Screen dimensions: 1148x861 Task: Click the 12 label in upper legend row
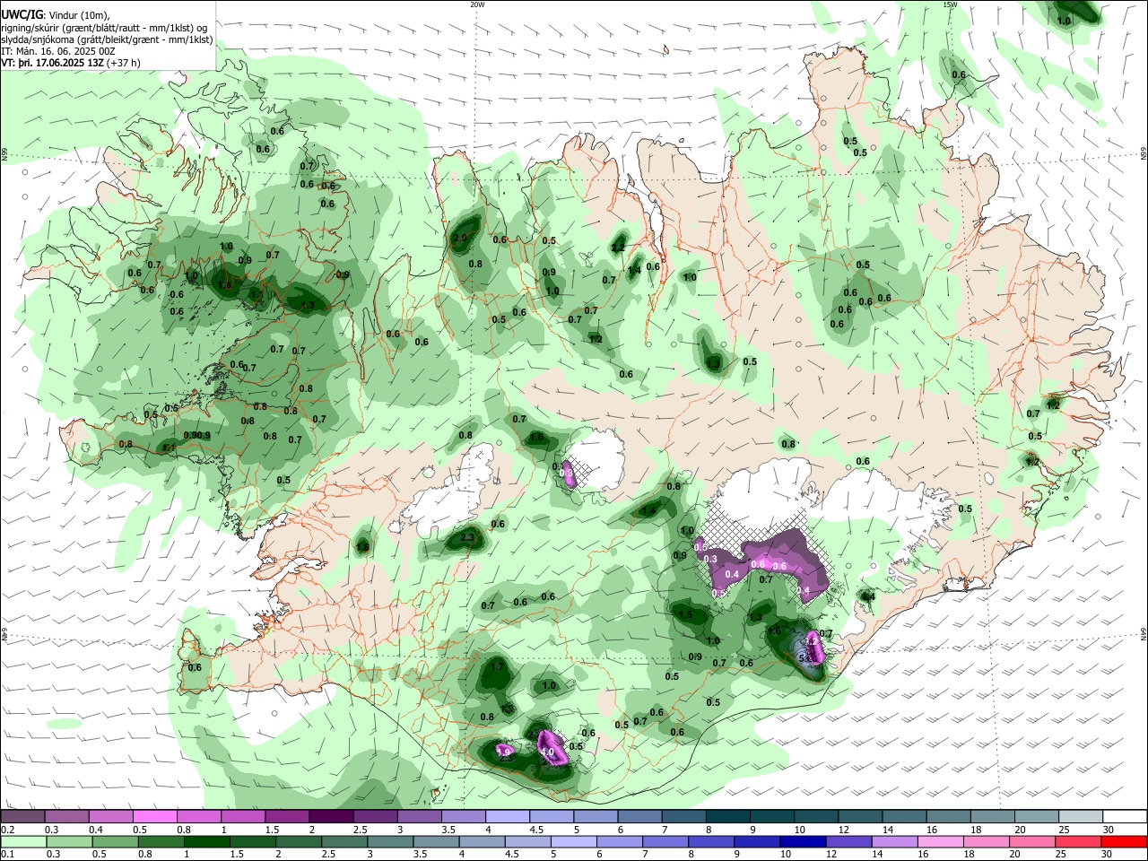click(x=843, y=830)
